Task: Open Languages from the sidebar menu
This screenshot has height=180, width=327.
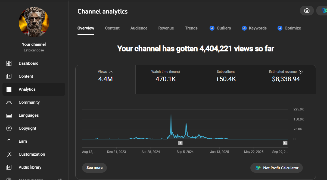Action: [34, 115]
